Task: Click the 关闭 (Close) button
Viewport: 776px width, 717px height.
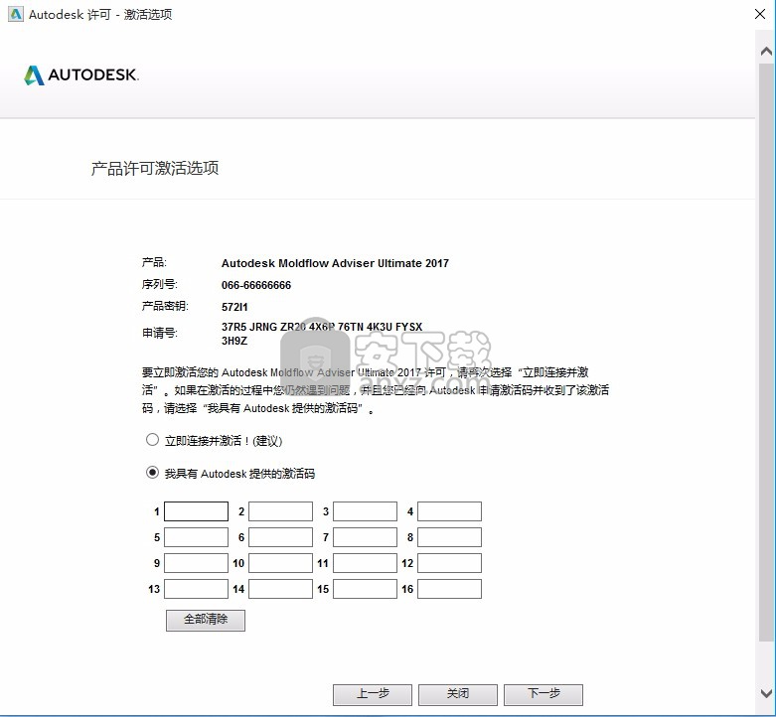Action: (x=458, y=695)
